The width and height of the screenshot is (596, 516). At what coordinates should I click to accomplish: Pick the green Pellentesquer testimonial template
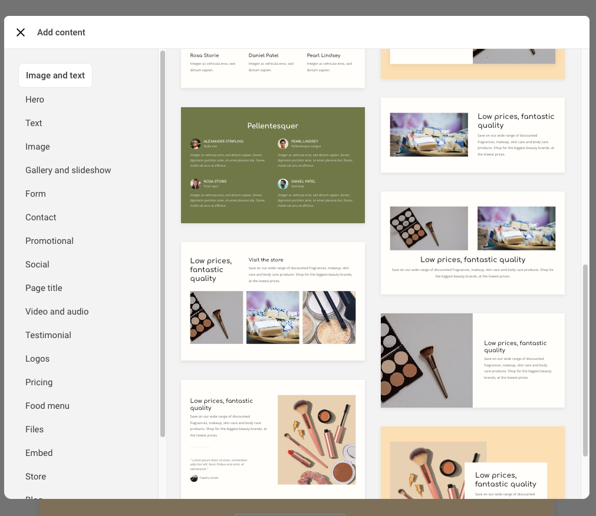[273, 165]
